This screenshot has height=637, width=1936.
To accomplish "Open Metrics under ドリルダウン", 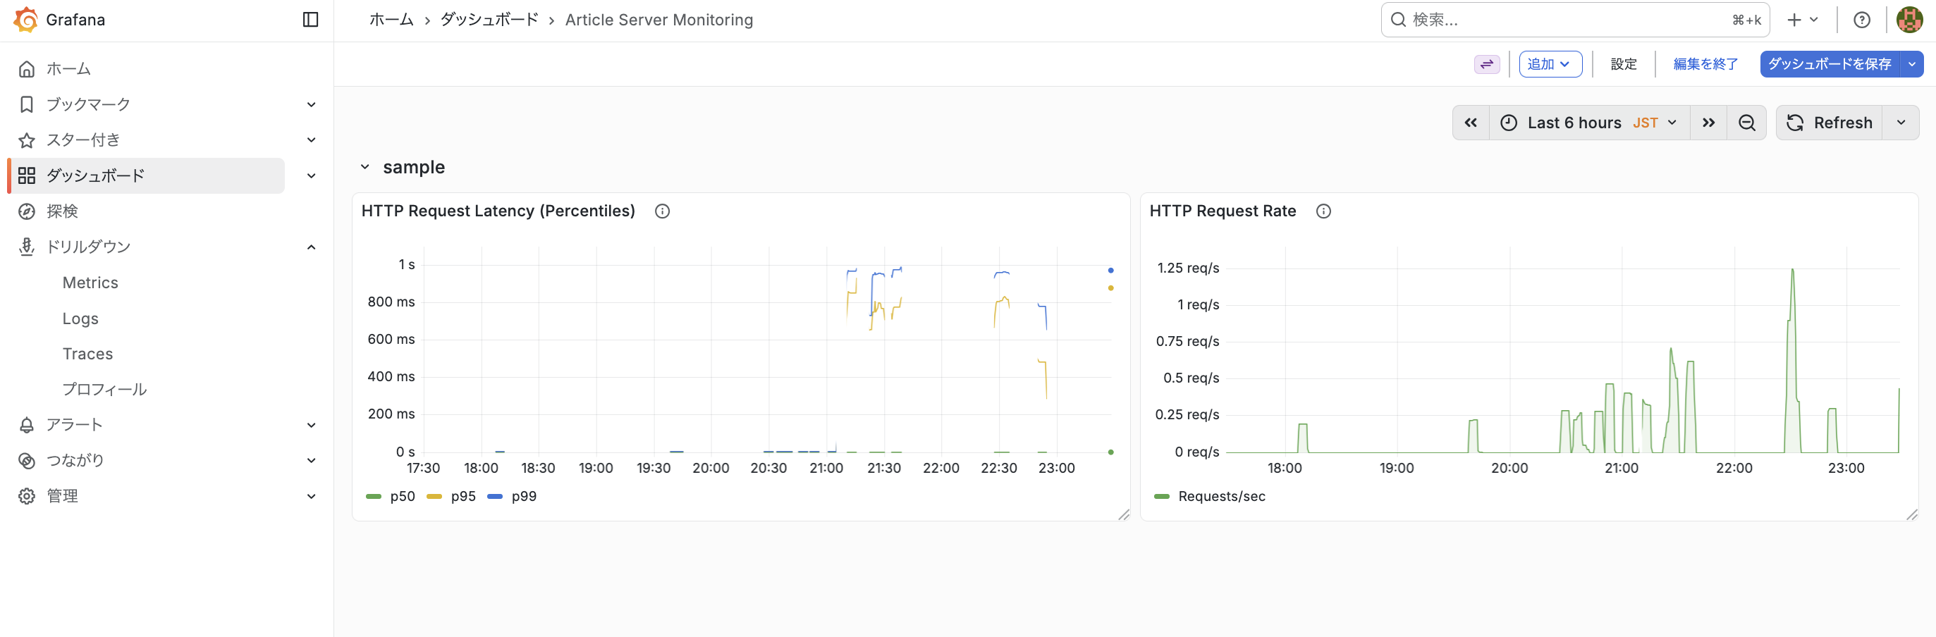I will click(x=90, y=283).
